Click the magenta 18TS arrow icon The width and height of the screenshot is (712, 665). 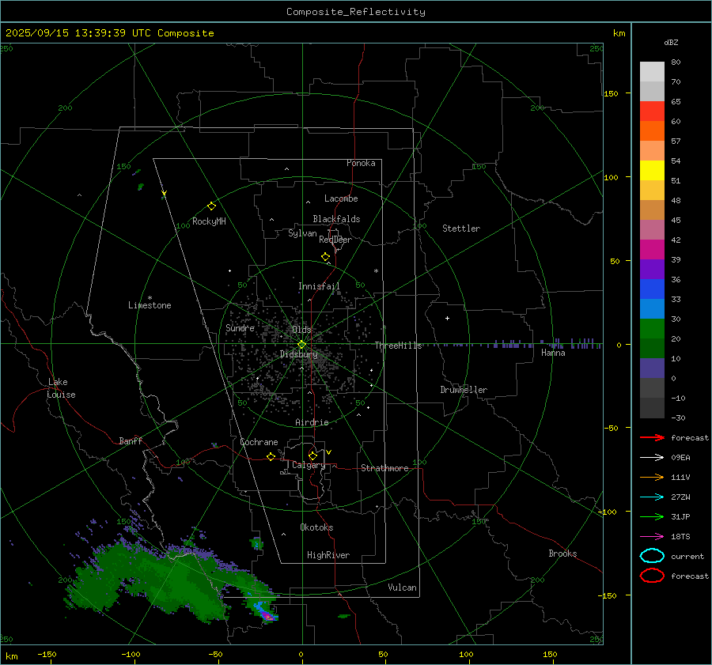click(x=652, y=537)
